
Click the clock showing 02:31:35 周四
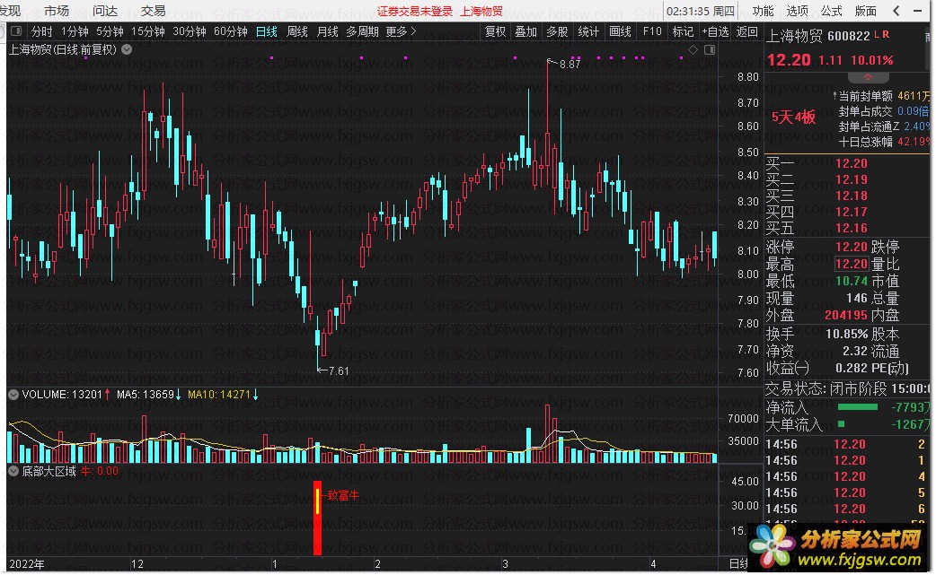coord(701,11)
